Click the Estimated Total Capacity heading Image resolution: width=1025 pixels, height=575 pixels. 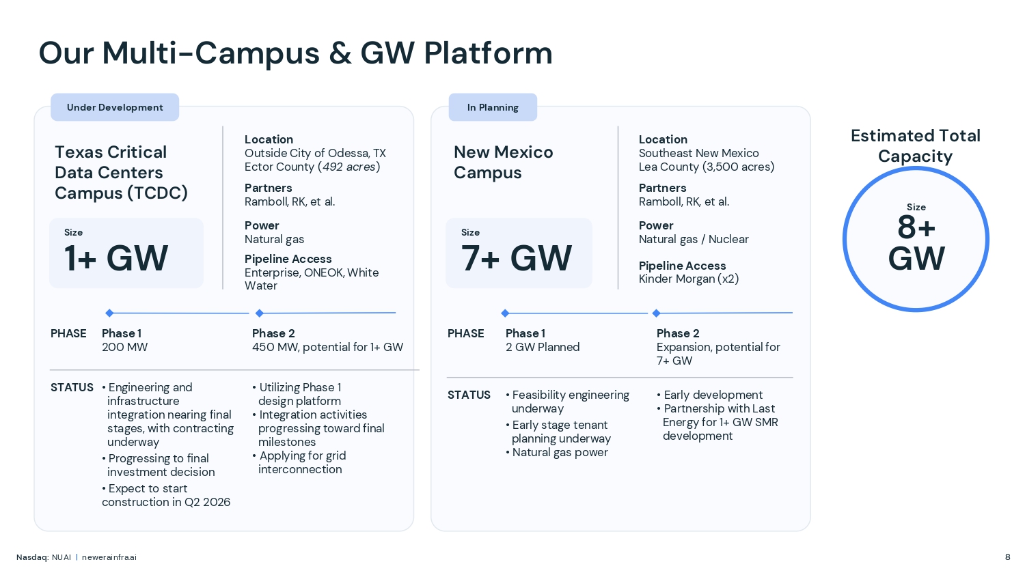tap(916, 145)
